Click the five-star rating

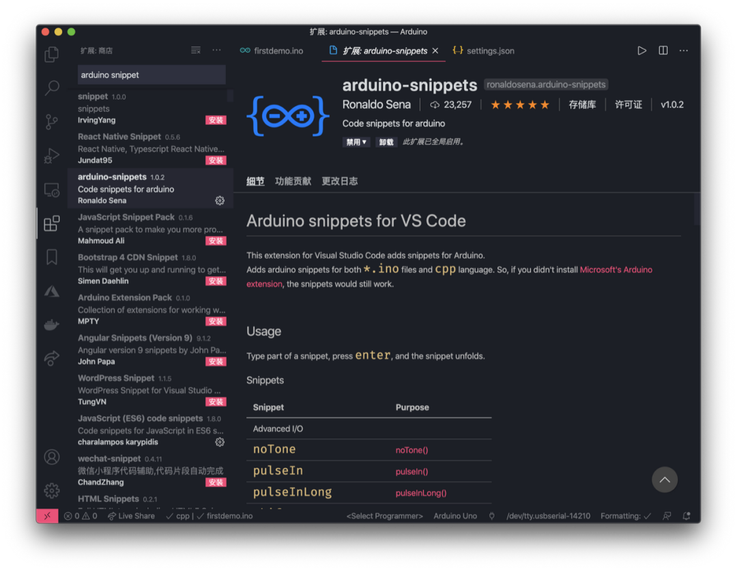pos(520,105)
